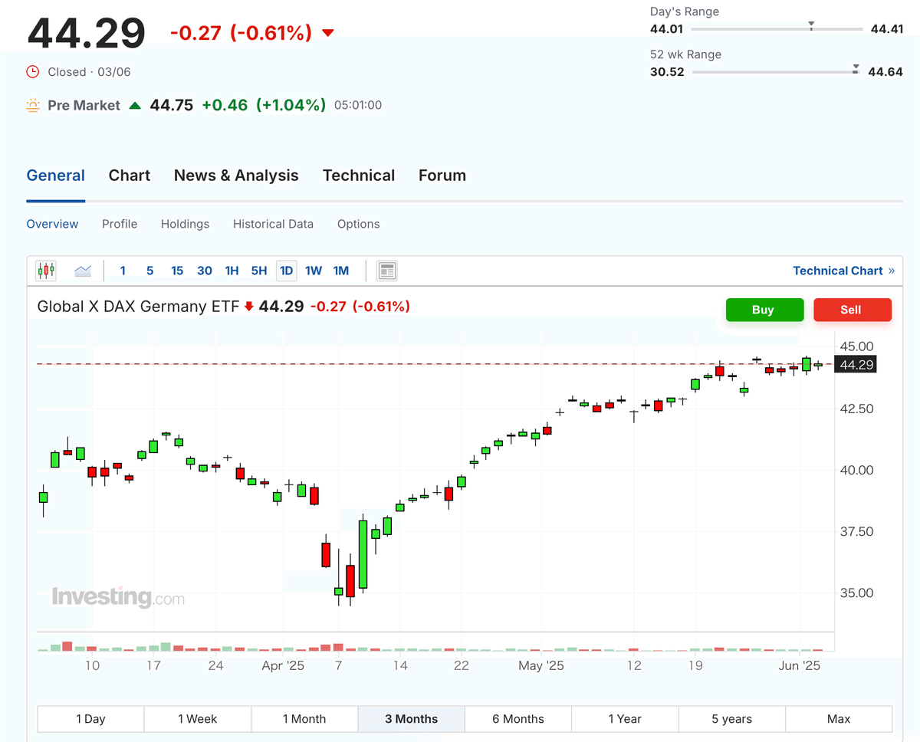Click the 44.29 current price axis label

[x=856, y=365]
